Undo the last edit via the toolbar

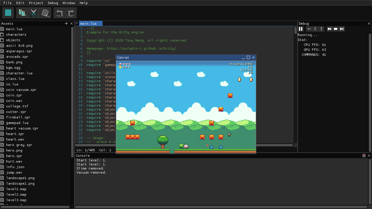59,12
